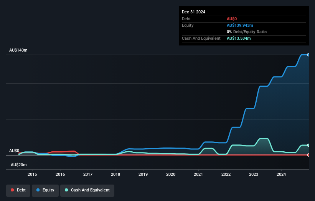Click the red Debt endpoint marker
This screenshot has height=201, width=315.
click(308, 155)
